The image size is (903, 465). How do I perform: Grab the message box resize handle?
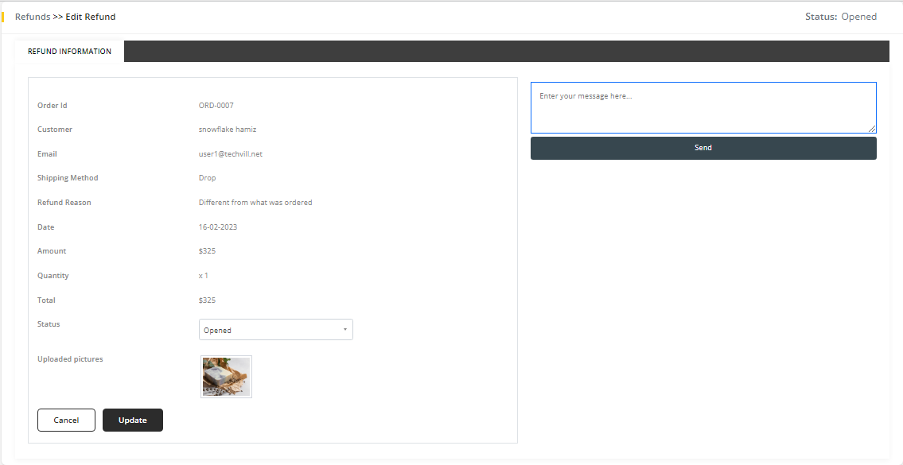(872, 129)
